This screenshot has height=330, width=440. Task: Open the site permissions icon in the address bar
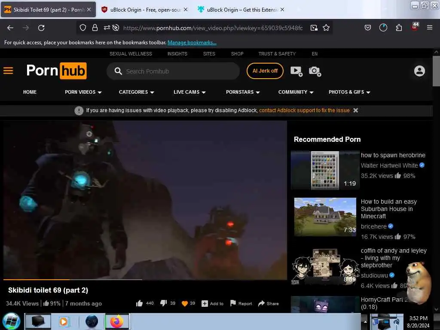pos(107,27)
